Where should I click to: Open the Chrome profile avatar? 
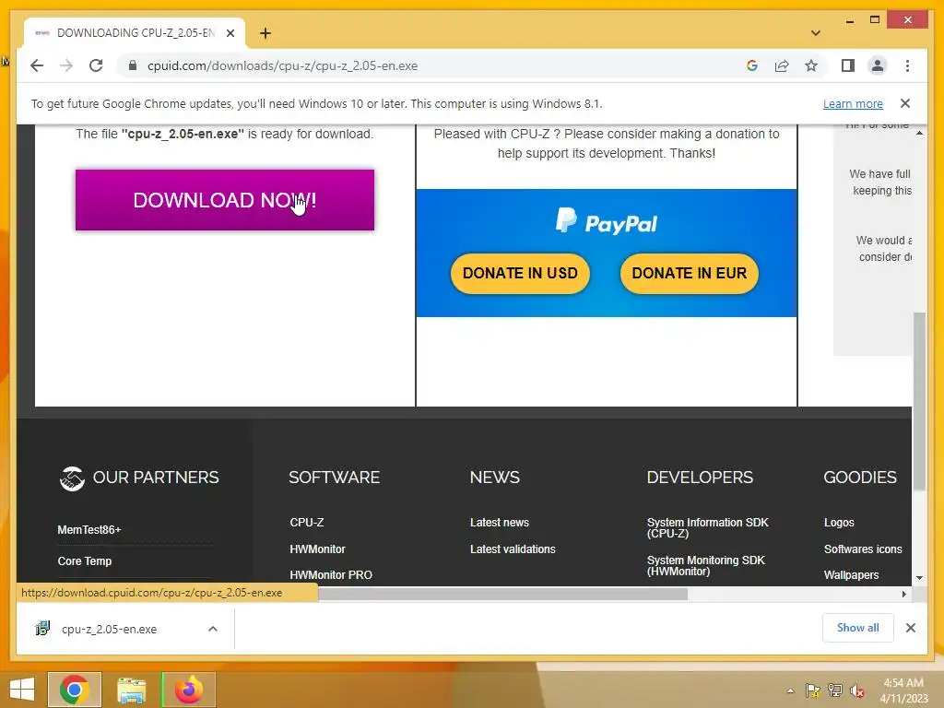[878, 65]
